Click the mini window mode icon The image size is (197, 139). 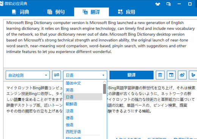pos(169,4)
